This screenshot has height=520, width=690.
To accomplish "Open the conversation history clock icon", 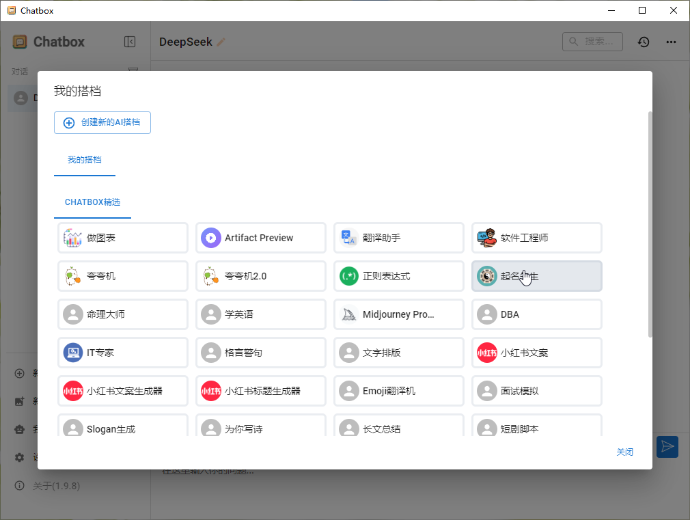I will pyautogui.click(x=644, y=42).
